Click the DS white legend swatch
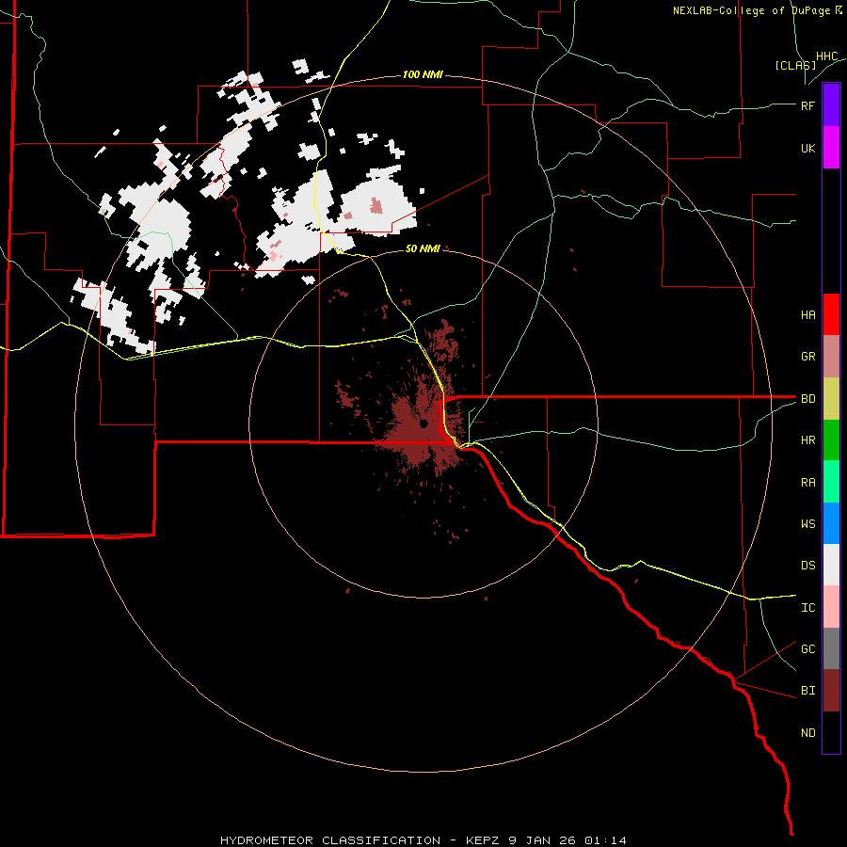Image resolution: width=847 pixels, height=847 pixels. 831,565
